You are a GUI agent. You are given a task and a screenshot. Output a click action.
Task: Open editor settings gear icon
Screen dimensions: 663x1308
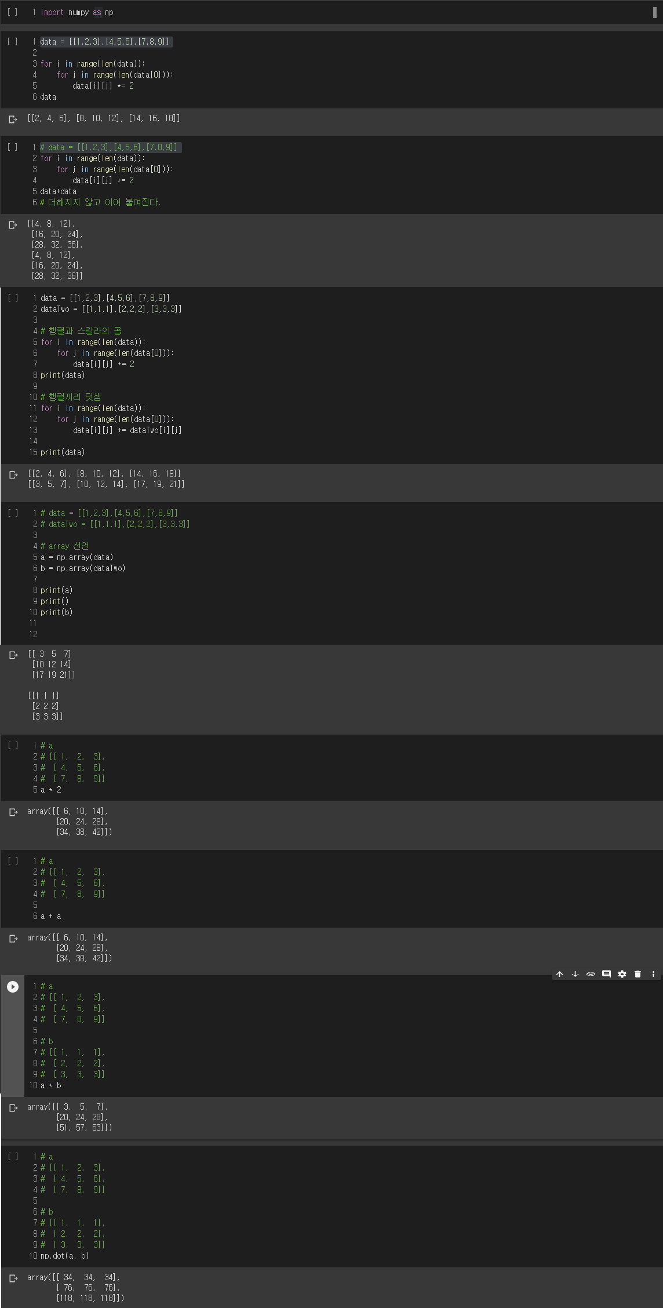tap(622, 974)
